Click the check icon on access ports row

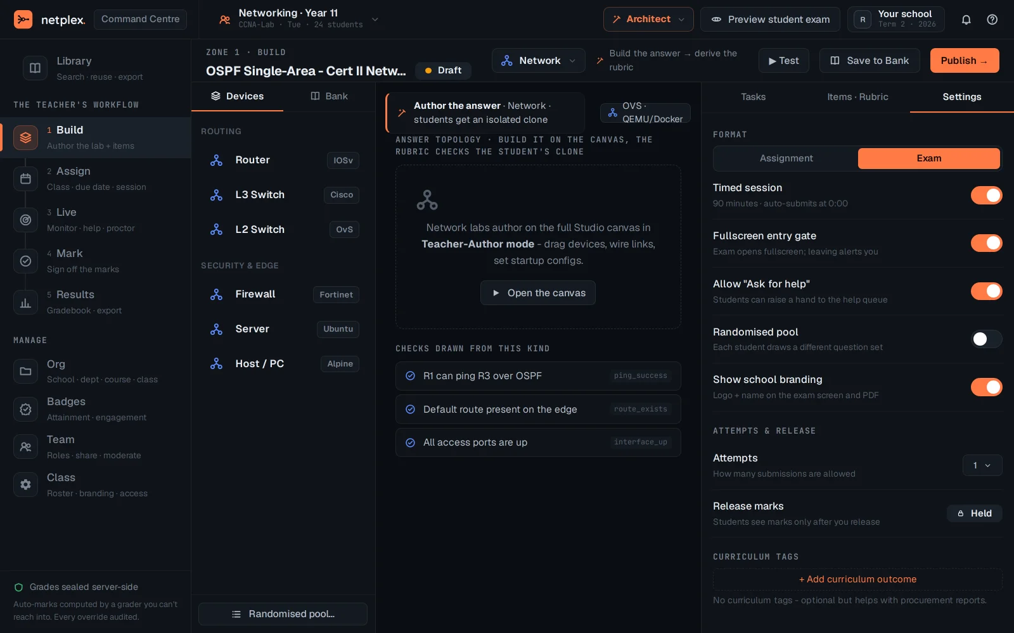point(410,442)
